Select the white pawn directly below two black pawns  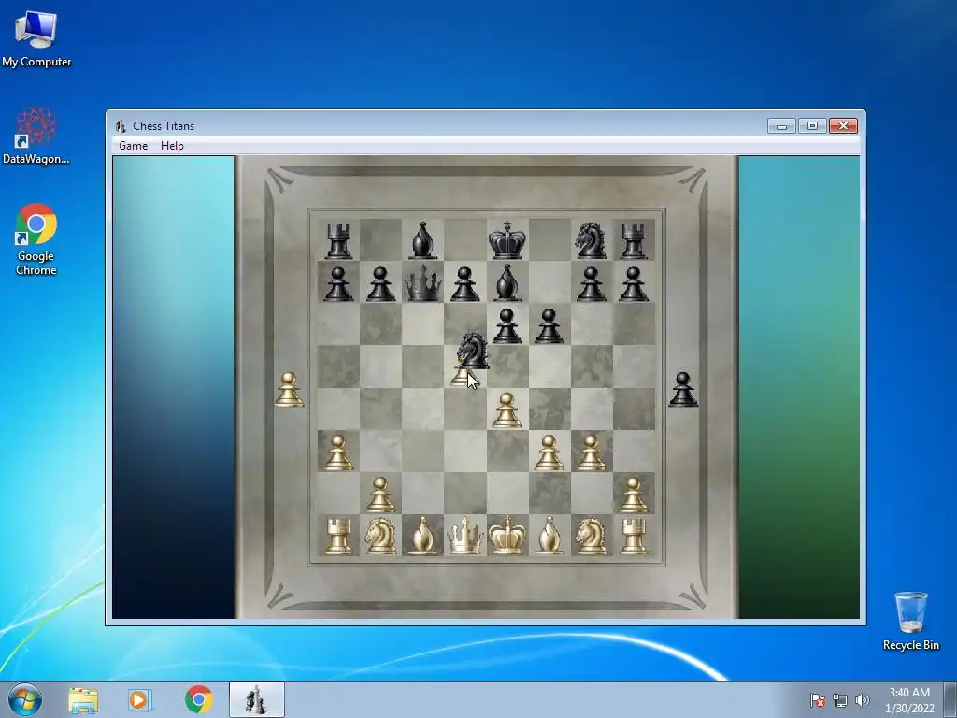point(507,410)
